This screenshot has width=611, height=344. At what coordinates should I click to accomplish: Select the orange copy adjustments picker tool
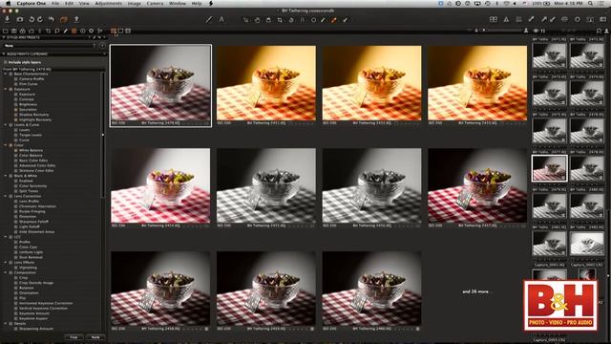tap(334, 19)
